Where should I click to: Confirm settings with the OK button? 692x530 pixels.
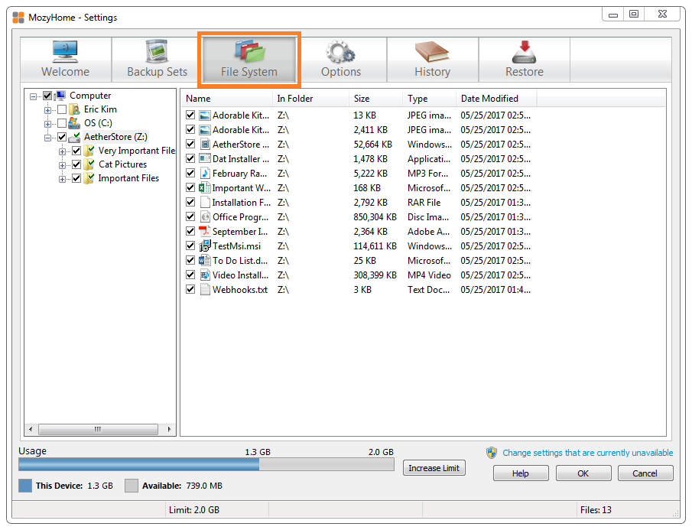(x=583, y=473)
